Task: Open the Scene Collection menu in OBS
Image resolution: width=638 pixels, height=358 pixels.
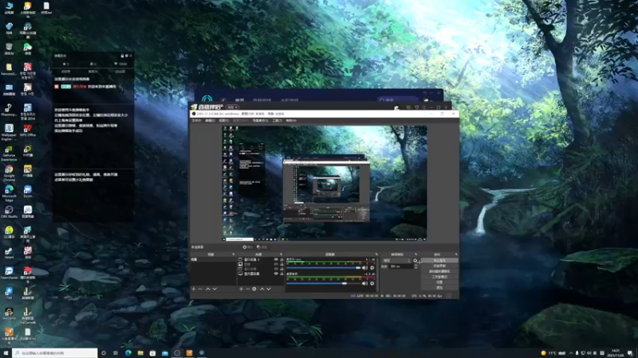Action: tap(261, 121)
